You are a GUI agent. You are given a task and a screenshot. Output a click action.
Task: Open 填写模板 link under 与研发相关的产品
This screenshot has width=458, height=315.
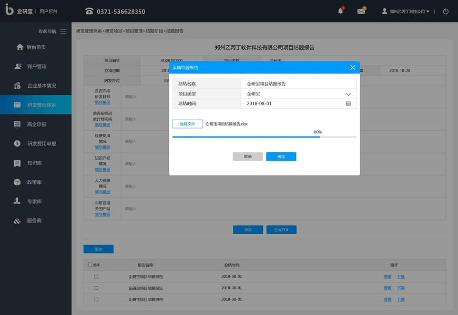pos(103,214)
